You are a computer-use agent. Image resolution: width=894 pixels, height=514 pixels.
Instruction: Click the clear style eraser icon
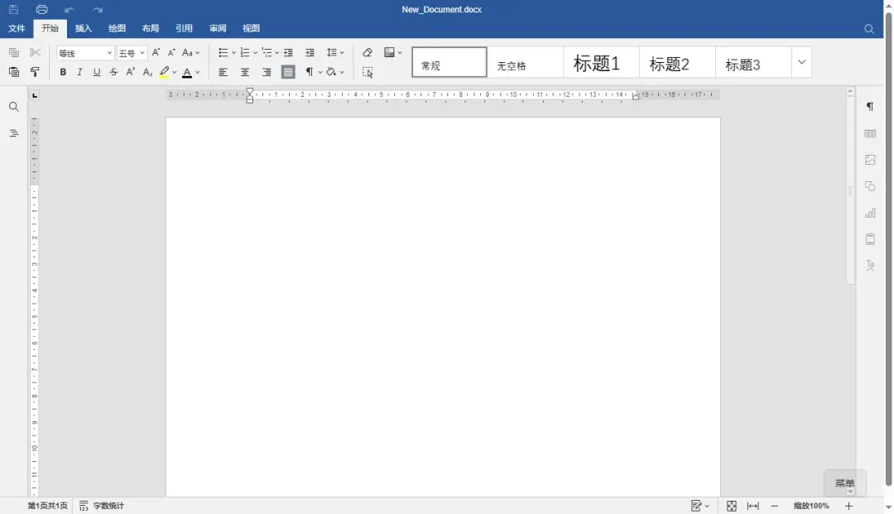(368, 53)
